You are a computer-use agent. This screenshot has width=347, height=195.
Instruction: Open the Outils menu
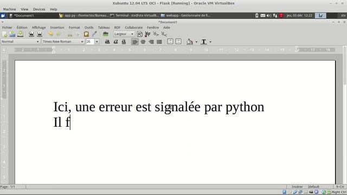coord(89,28)
